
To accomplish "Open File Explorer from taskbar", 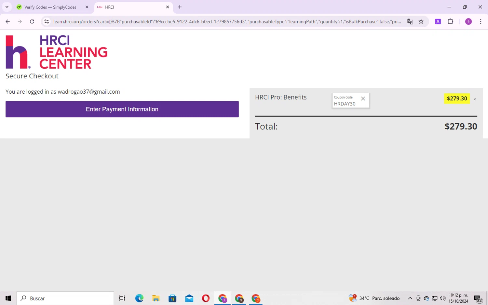I will tap(156, 298).
